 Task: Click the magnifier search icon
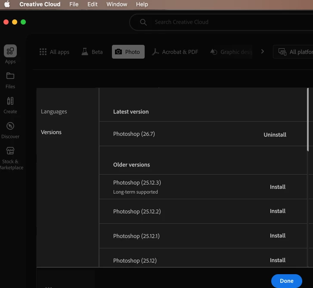pos(143,22)
